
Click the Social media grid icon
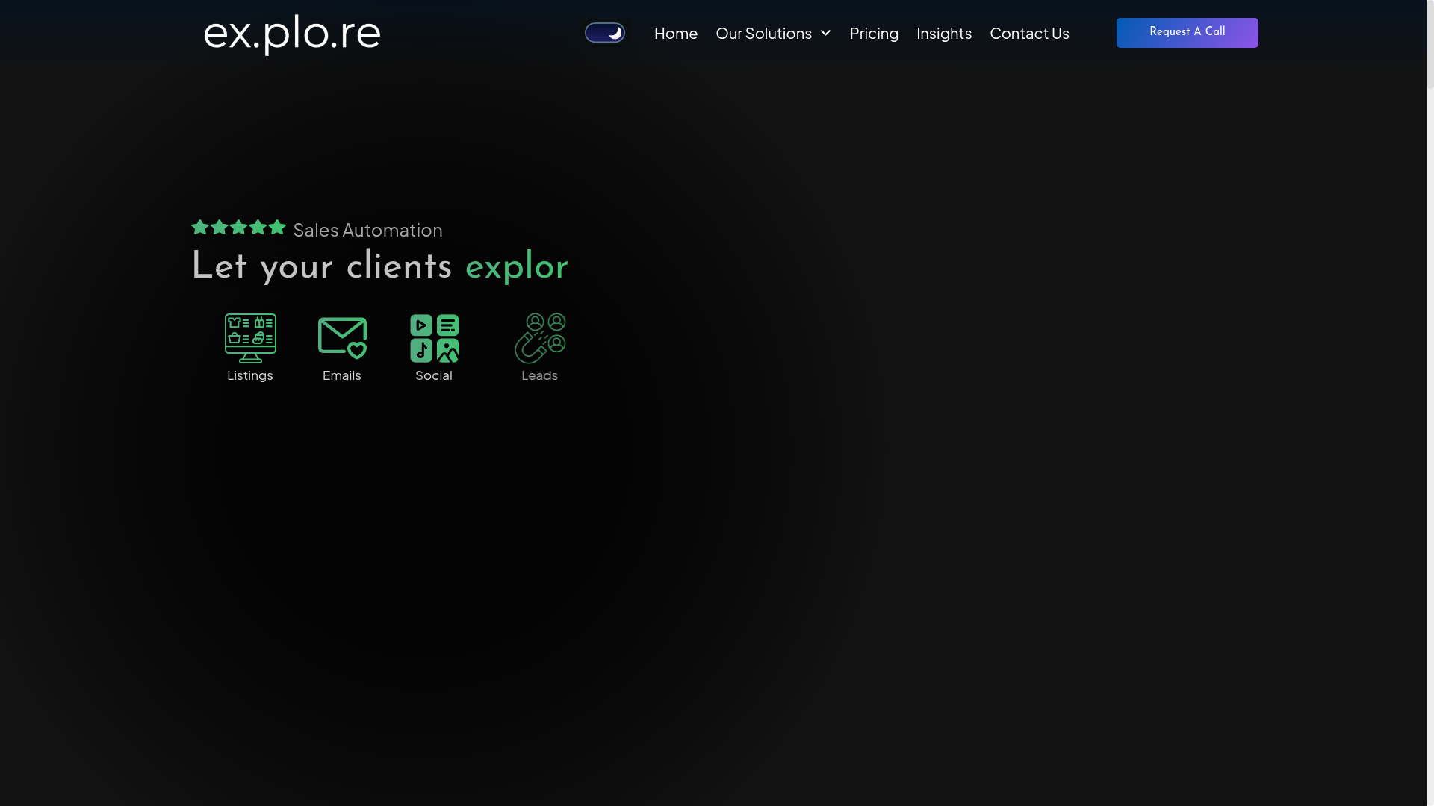(x=434, y=338)
